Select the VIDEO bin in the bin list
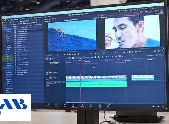Screen dimensions: 169x124 pyautogui.click(x=8, y=68)
